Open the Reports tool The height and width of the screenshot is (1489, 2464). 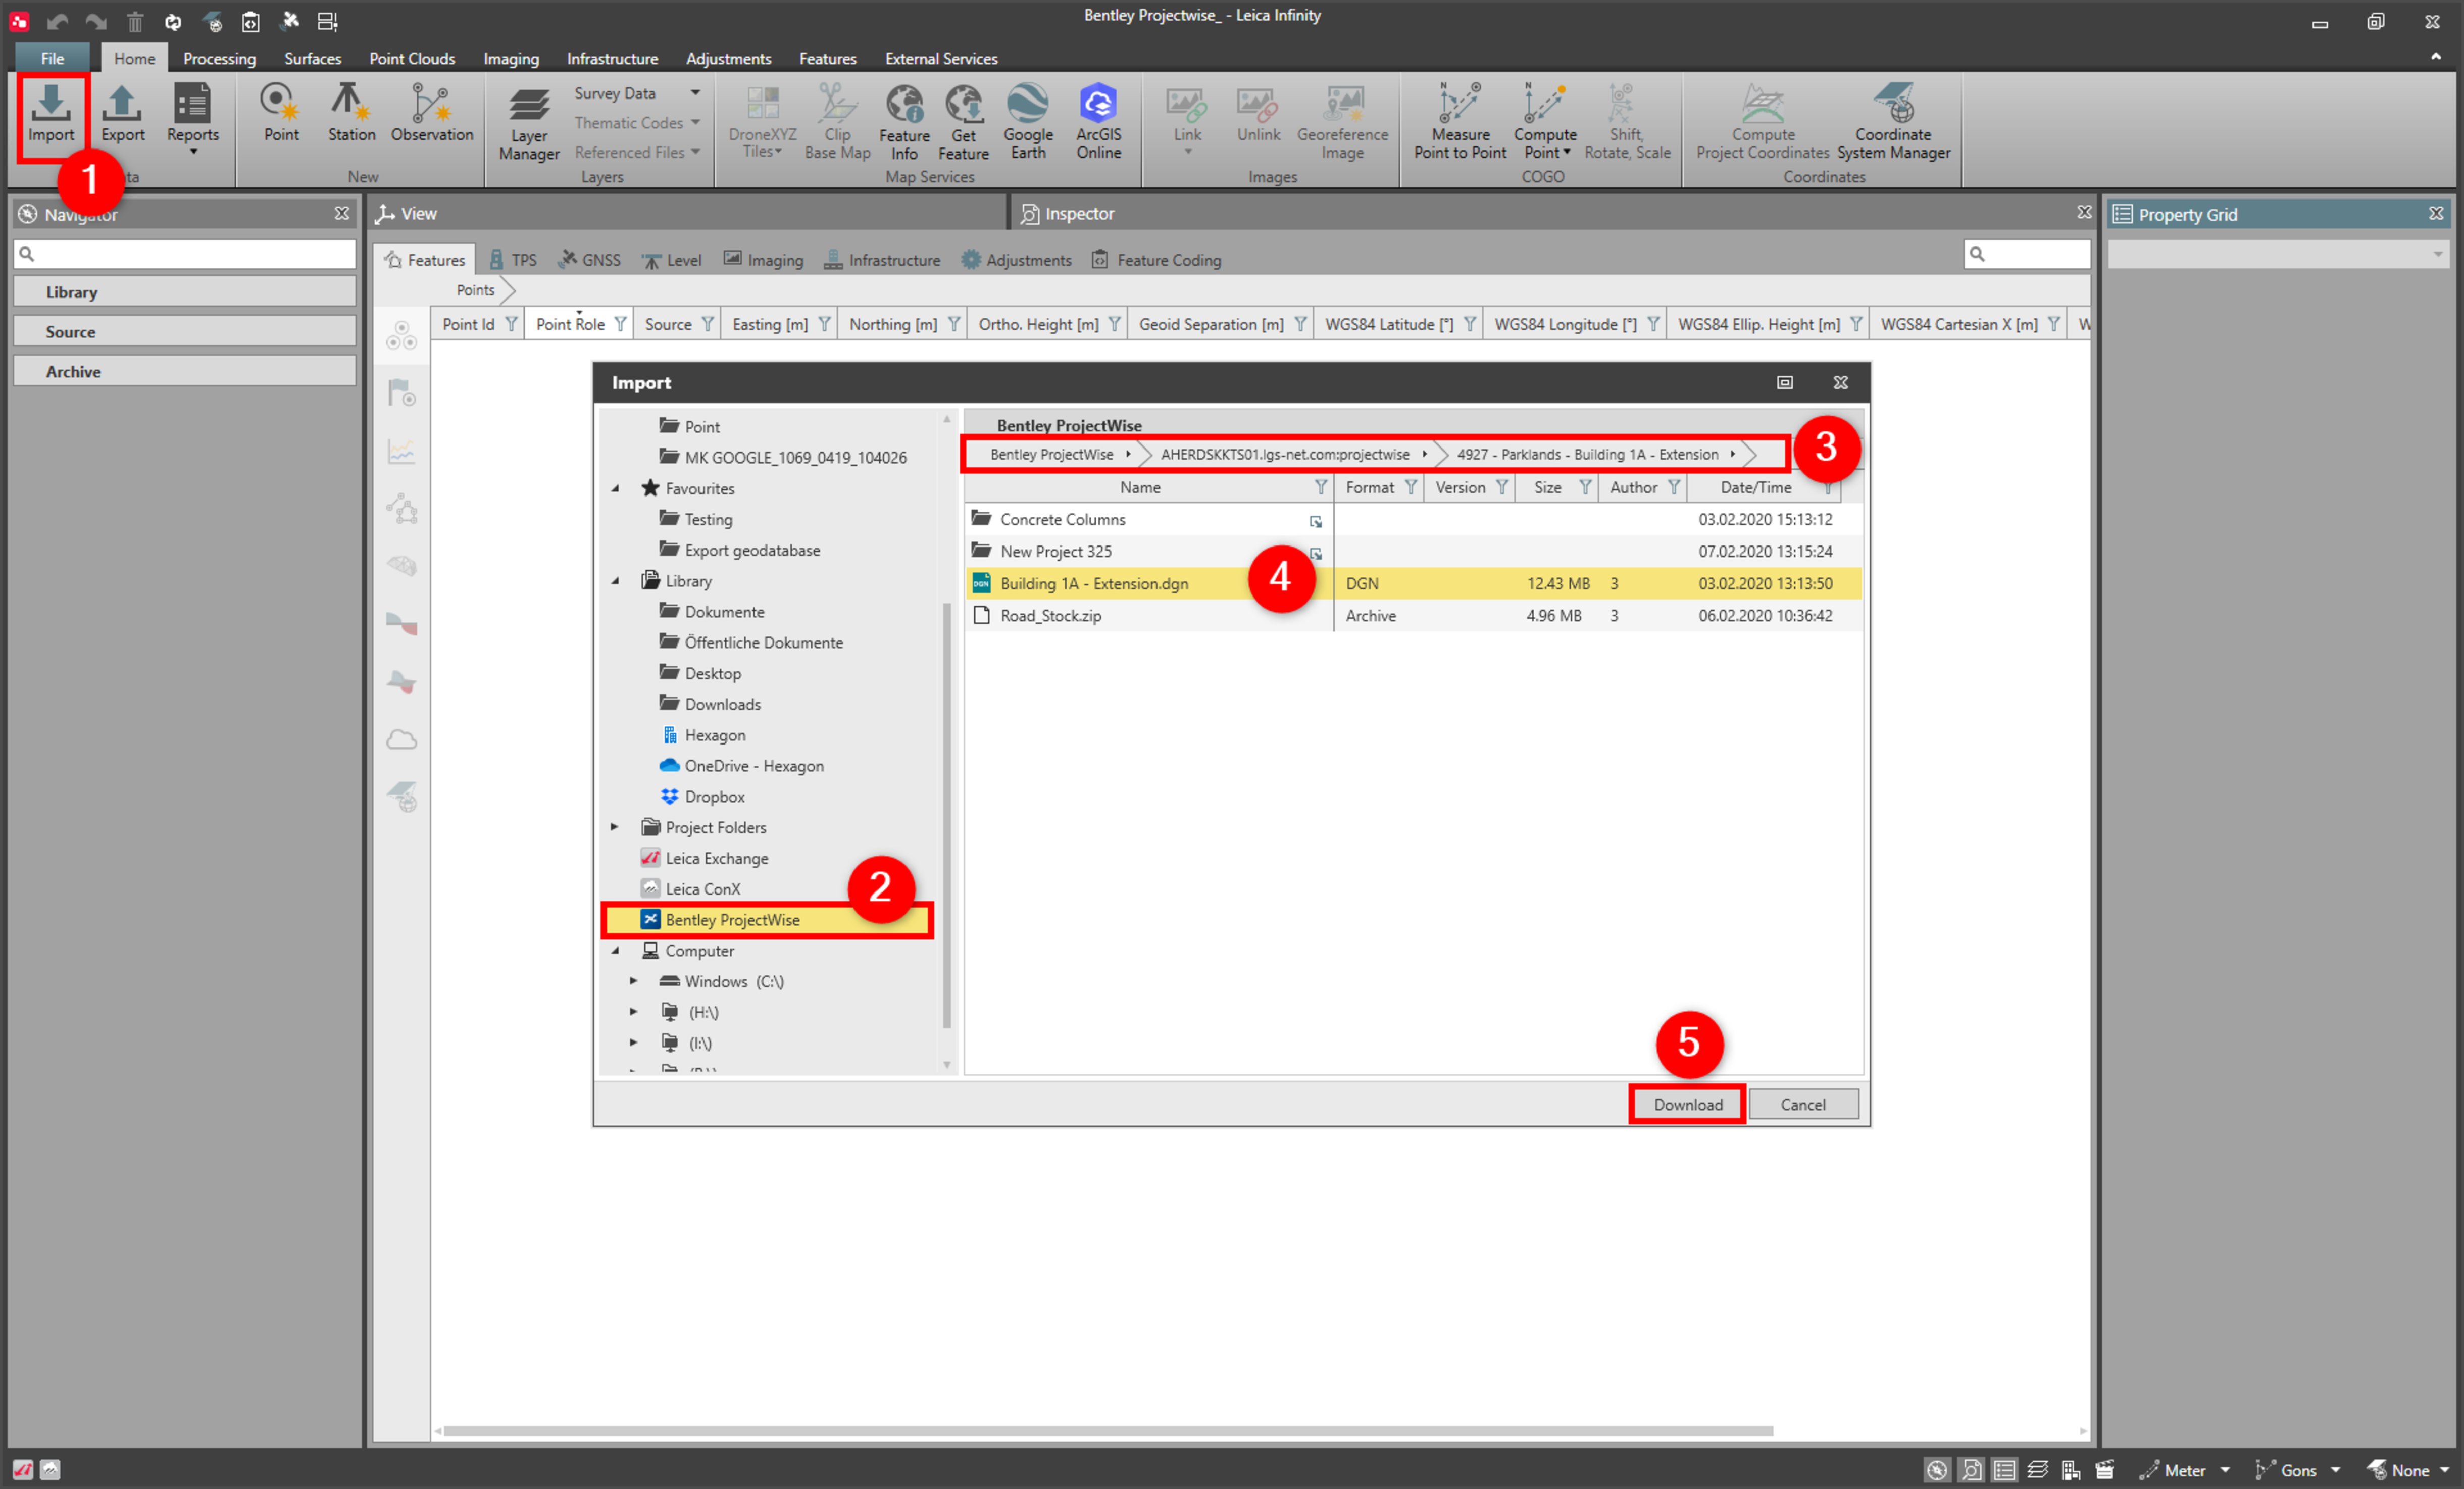[x=192, y=118]
